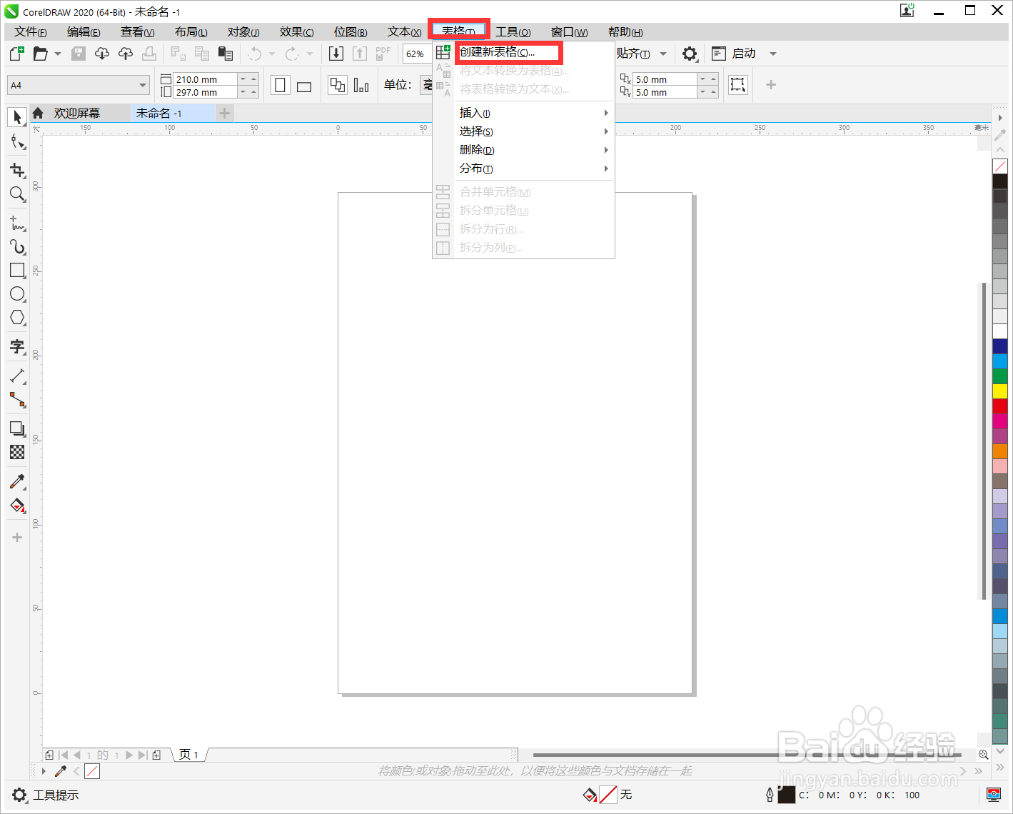The width and height of the screenshot is (1013, 814).
Task: Choose Create New Table (创建新表格) entry
Action: [508, 52]
